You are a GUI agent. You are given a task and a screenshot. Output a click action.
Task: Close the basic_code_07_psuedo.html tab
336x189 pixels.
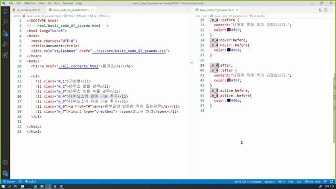click(92, 10)
